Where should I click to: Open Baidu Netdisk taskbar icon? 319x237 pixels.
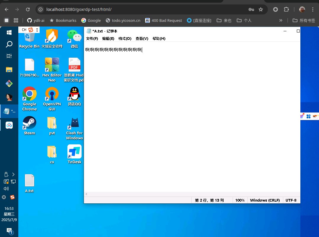point(9,125)
